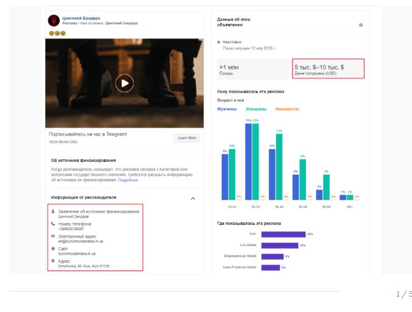Select the money spent 5–10 тыс. $ box
412x312 pixels.
point(328,69)
